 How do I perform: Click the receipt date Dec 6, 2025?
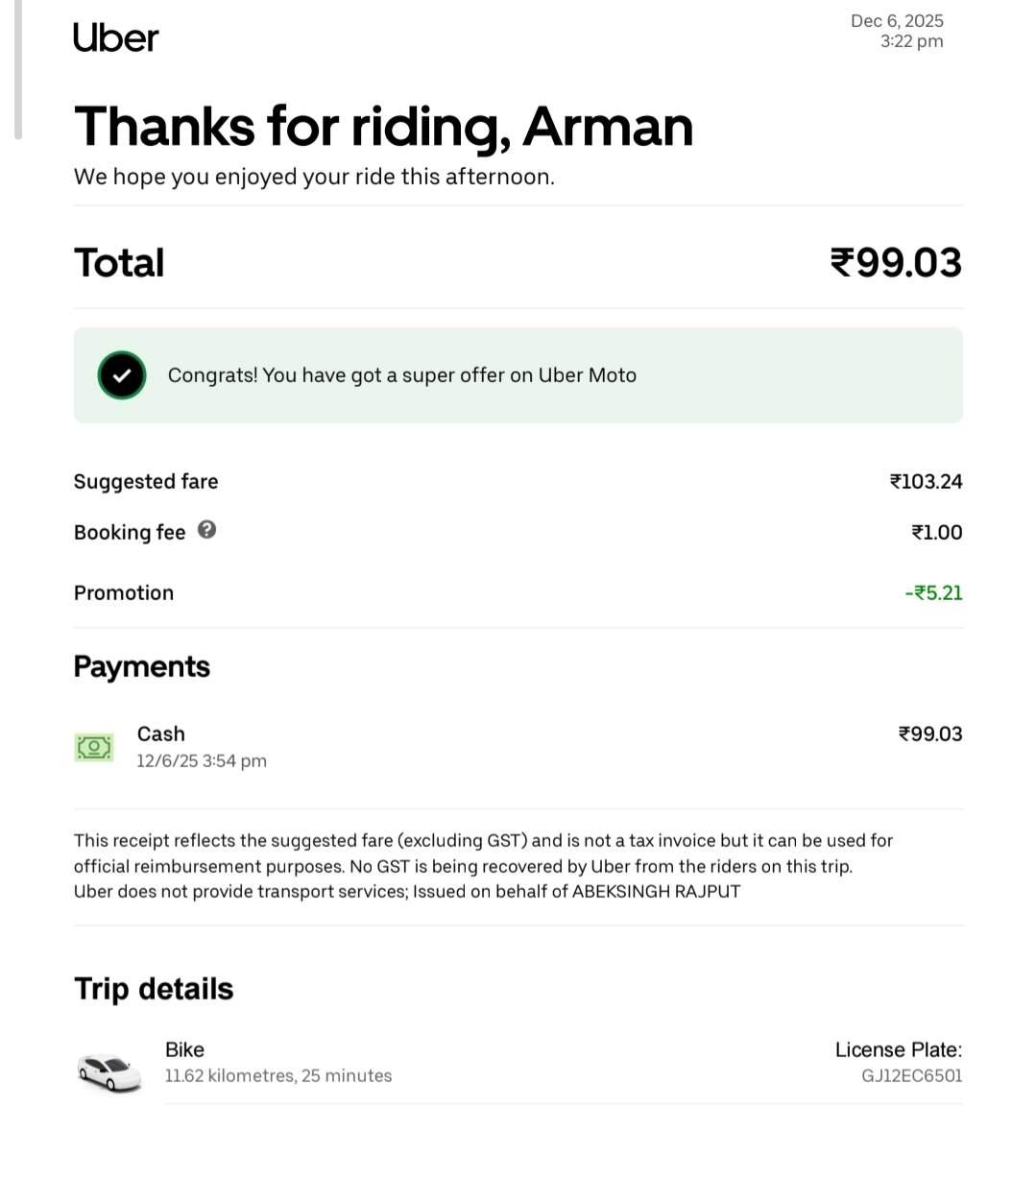[x=897, y=21]
